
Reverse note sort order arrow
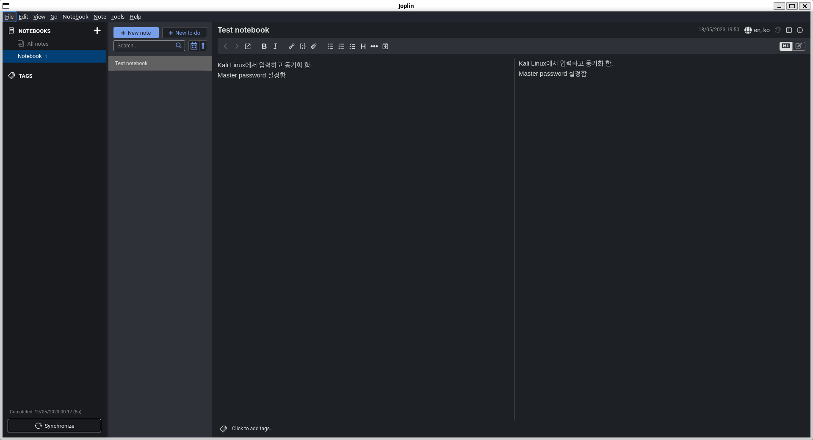[203, 46]
